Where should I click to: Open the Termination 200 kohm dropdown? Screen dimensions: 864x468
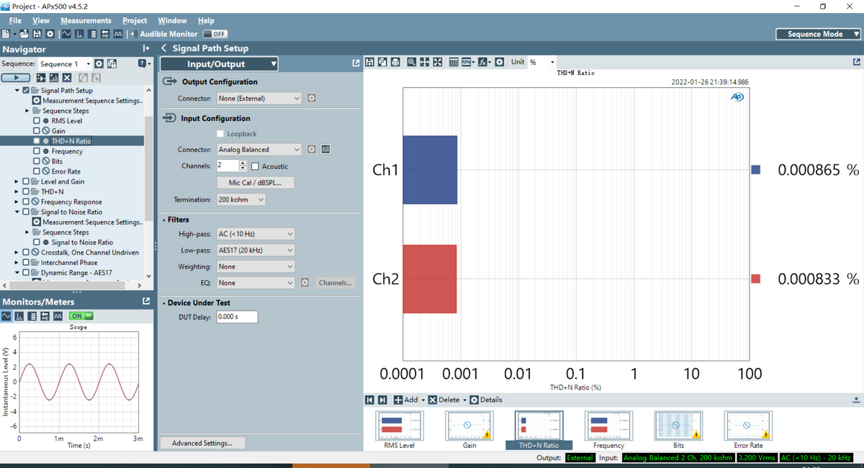click(241, 199)
